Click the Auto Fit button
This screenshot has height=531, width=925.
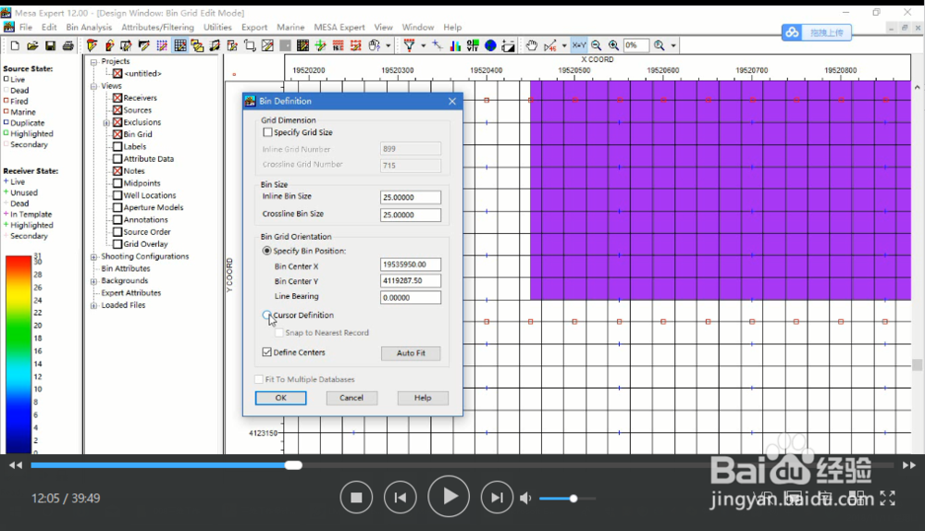click(411, 352)
